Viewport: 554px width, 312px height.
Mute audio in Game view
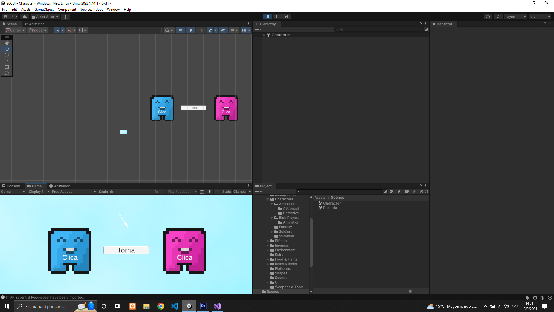209,192
